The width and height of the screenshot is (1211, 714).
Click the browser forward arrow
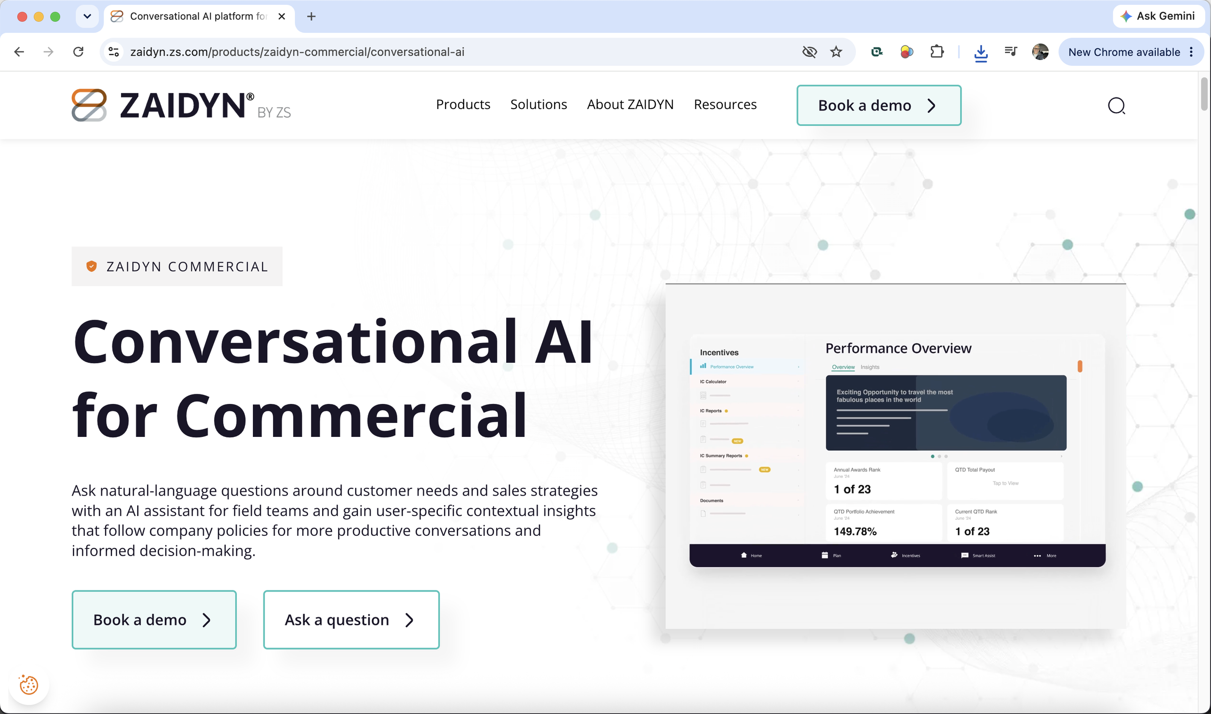point(48,52)
